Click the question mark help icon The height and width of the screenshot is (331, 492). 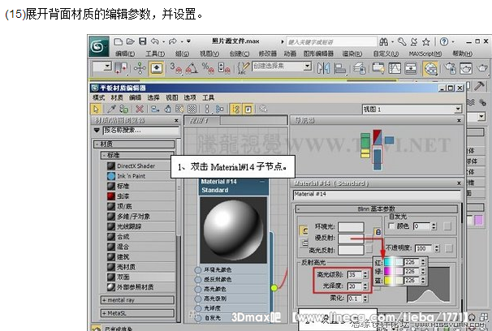coord(444,41)
